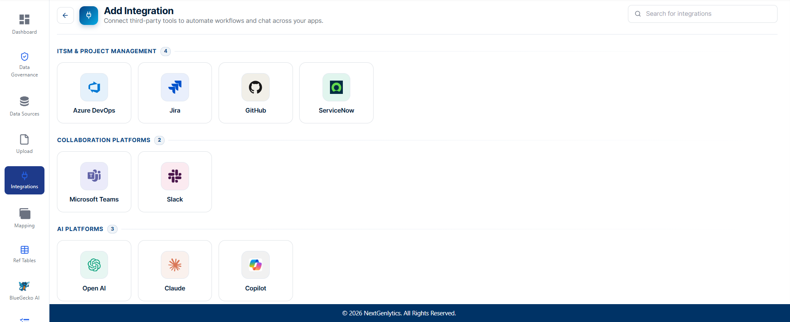Select the Microsoft Teams card label

[94, 199]
